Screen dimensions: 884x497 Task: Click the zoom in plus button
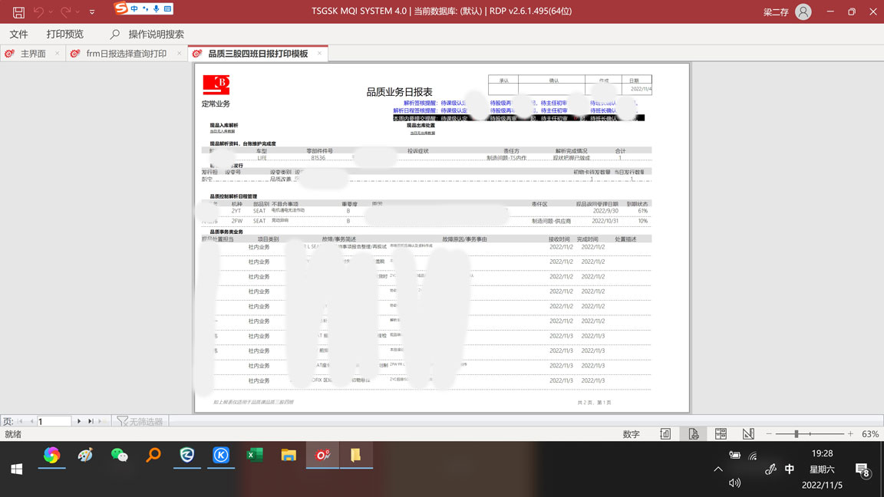pos(850,434)
